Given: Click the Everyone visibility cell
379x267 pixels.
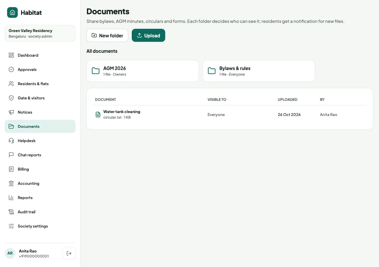Looking at the screenshot, I should pyautogui.click(x=216, y=115).
